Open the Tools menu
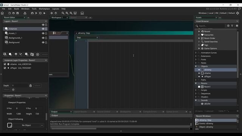This screenshot has height=136, width=242. click(34, 9)
